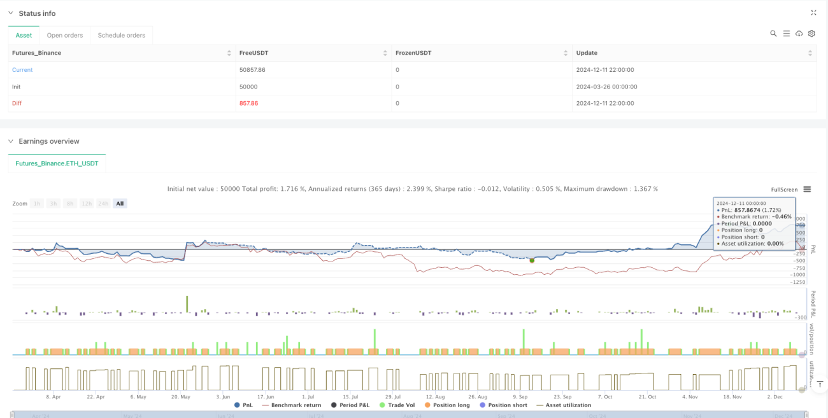Screen dimensions: 828x418
Task: Collapse the Status info section chevron
Action: click(x=10, y=13)
